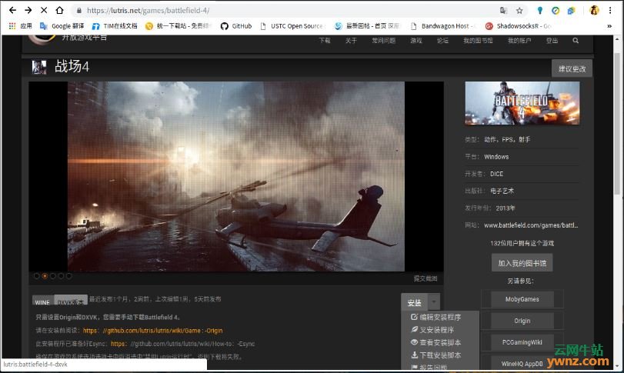Image resolution: width=624 pixels, height=373 pixels.
Task: Click the scrollbar down arrow
Action: (617, 366)
